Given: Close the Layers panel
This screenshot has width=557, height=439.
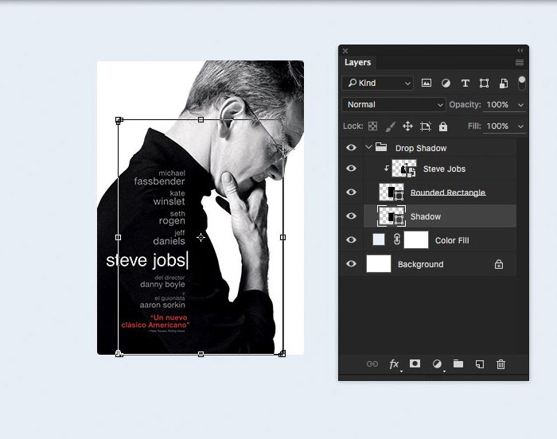Looking at the screenshot, I should pos(345,51).
